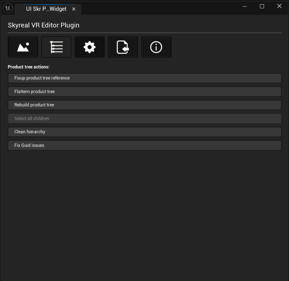289x281 pixels.
Task: Open the settings gear icon
Action: pyautogui.click(x=90, y=47)
